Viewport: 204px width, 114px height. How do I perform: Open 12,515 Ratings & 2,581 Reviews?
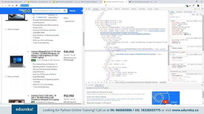[48, 60]
